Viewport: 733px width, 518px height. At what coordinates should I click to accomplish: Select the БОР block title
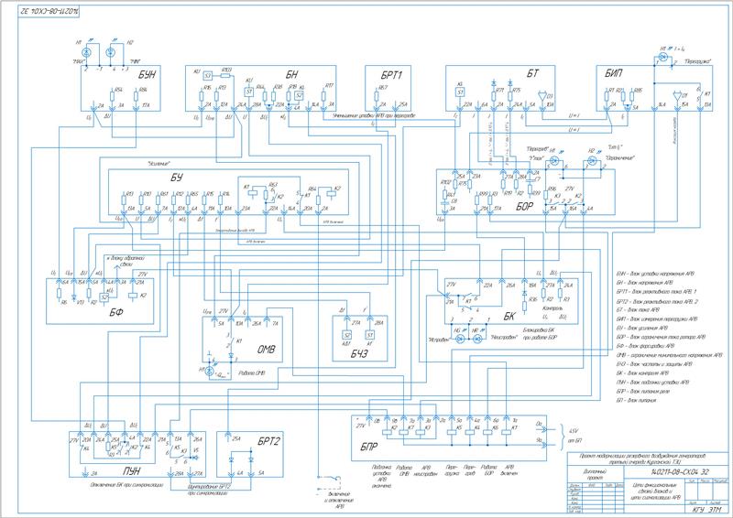[524, 207]
